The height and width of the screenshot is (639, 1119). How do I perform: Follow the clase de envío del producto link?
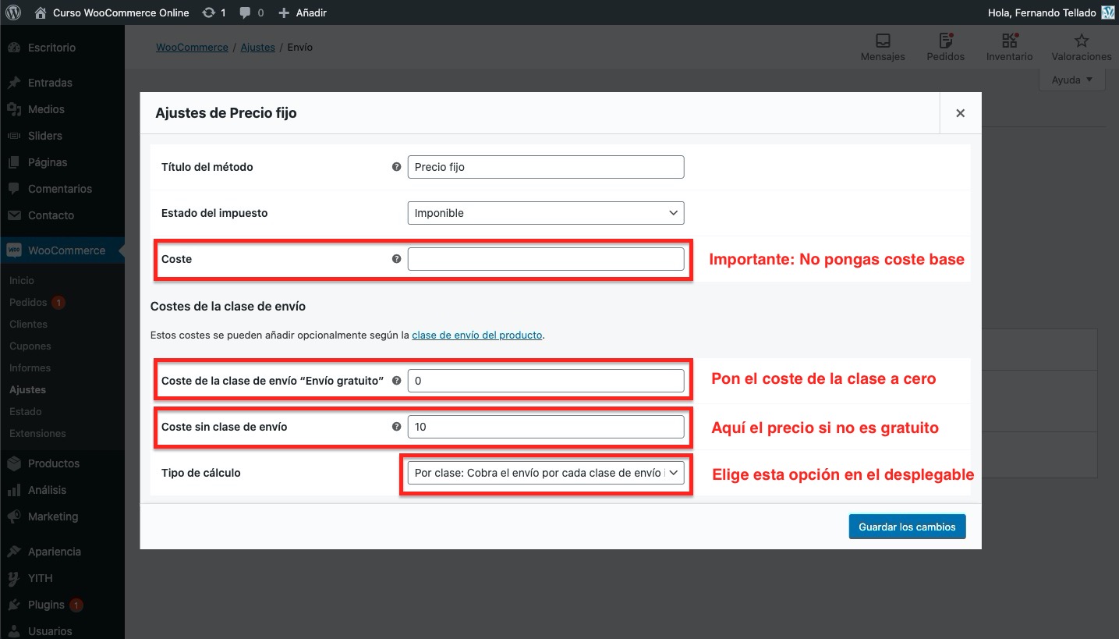[x=476, y=335]
